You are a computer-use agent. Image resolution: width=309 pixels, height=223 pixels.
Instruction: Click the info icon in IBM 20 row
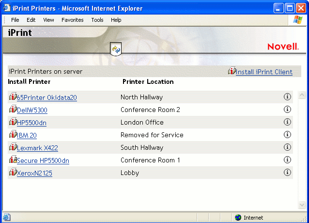coord(287,135)
